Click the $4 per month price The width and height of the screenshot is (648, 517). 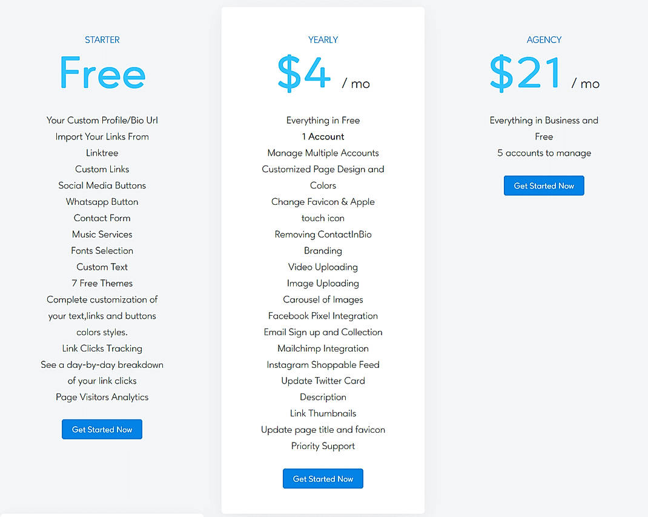(305, 73)
